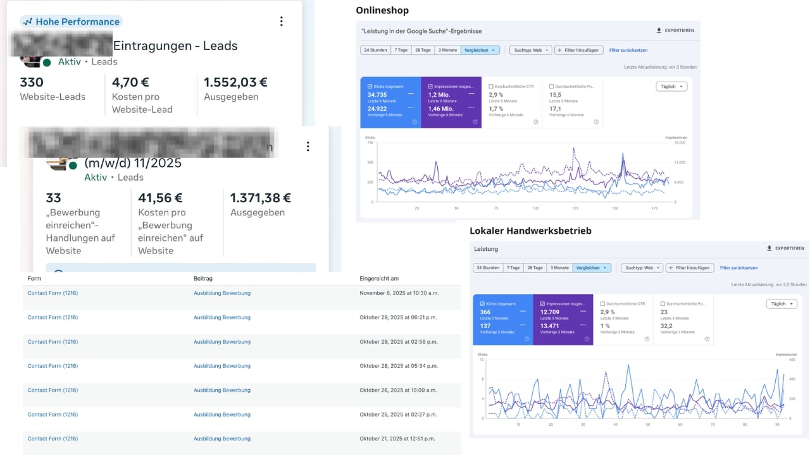Click Filter zurücksetzen in the Onlineshop report
This screenshot has width=810, height=455.
pos(628,50)
